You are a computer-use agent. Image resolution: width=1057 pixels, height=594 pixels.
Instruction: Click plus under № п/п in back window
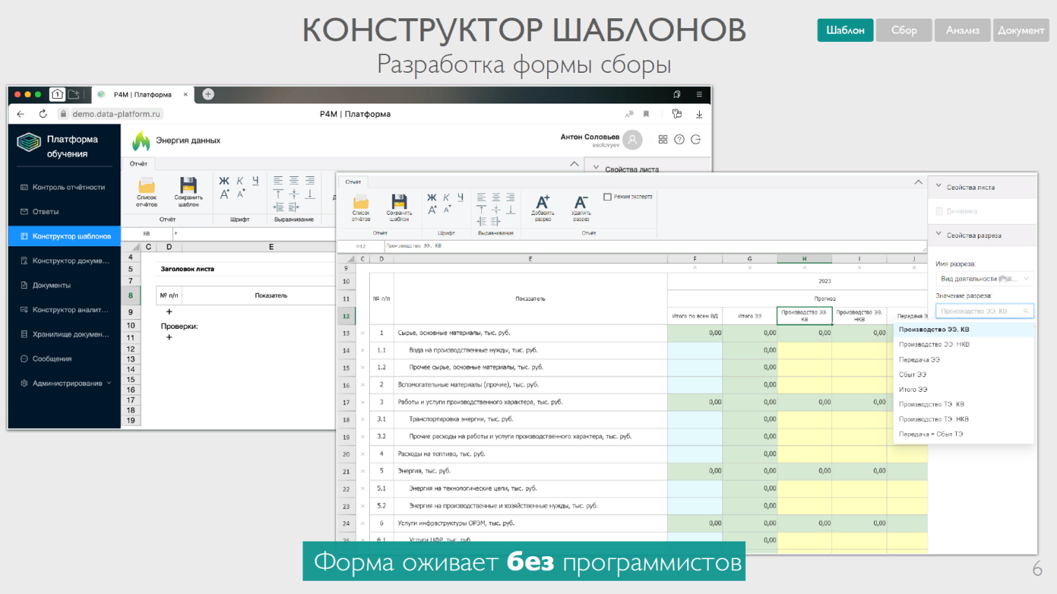[x=169, y=312]
